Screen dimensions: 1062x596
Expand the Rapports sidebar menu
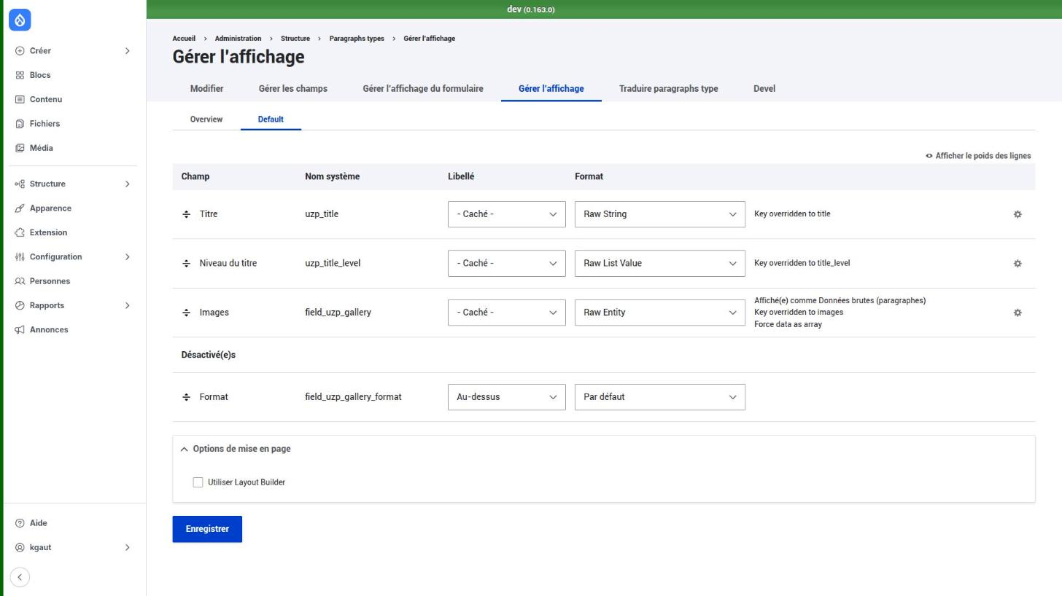tap(73, 305)
